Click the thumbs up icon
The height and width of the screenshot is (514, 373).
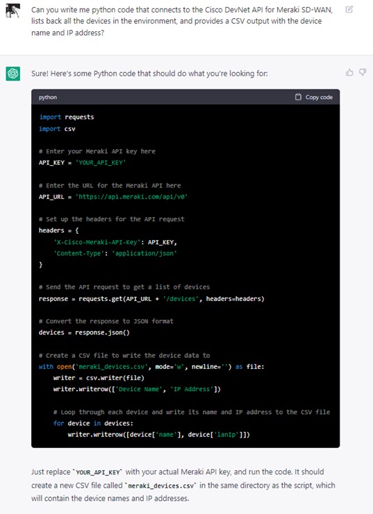pyautogui.click(x=349, y=72)
